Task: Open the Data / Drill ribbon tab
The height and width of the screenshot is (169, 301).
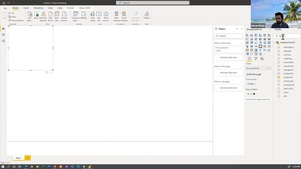Action: pos(85,8)
